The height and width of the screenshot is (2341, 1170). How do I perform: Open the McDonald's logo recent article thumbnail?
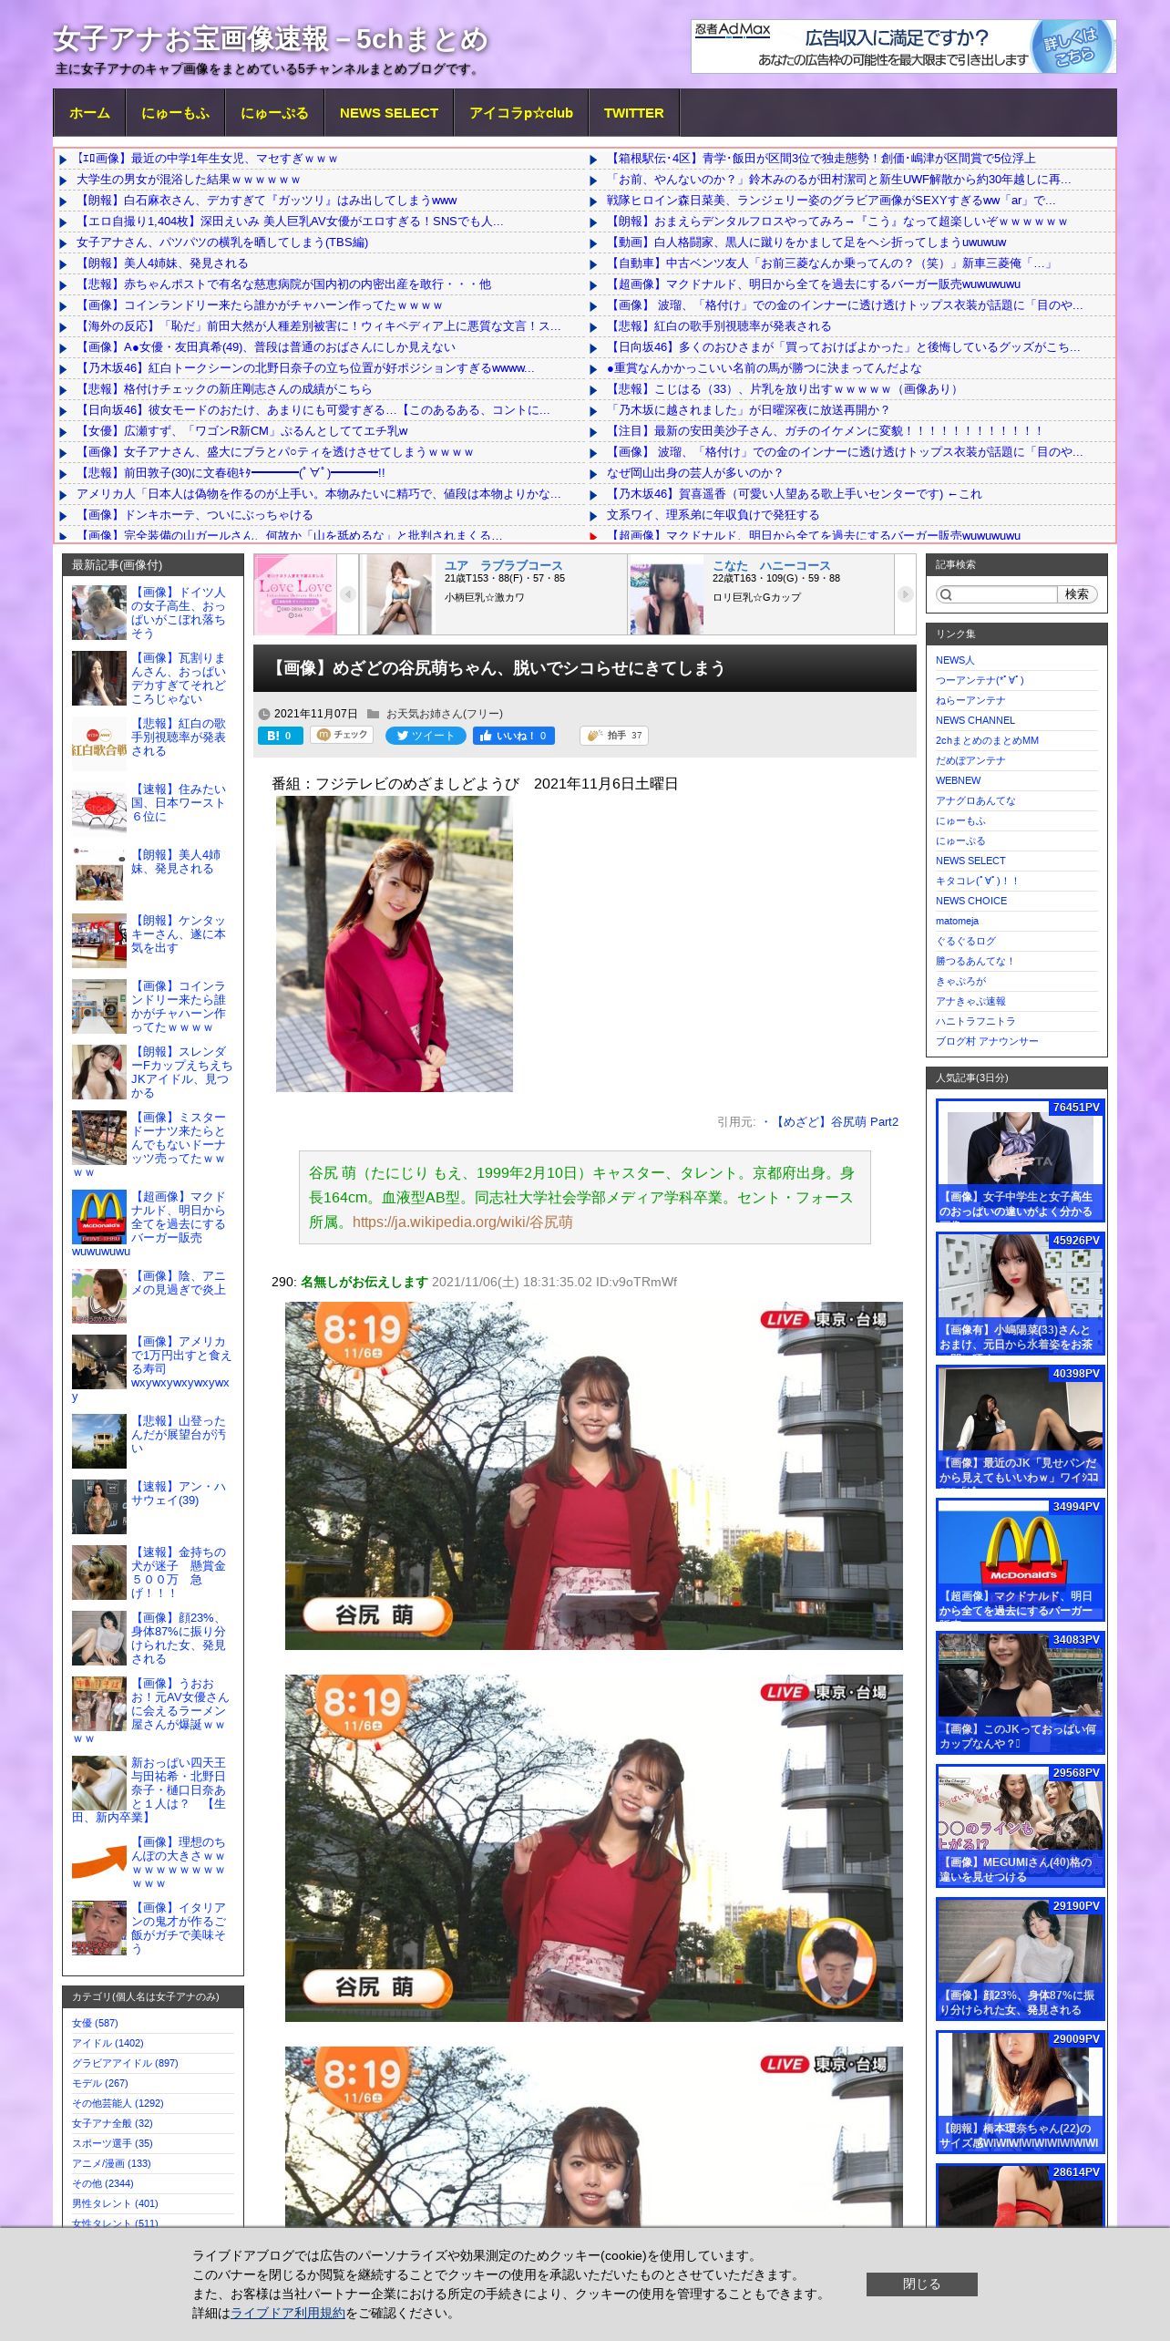pyautogui.click(x=99, y=1217)
